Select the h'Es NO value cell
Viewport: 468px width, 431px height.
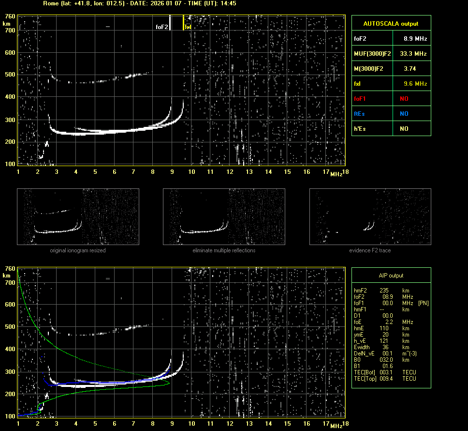click(404, 129)
